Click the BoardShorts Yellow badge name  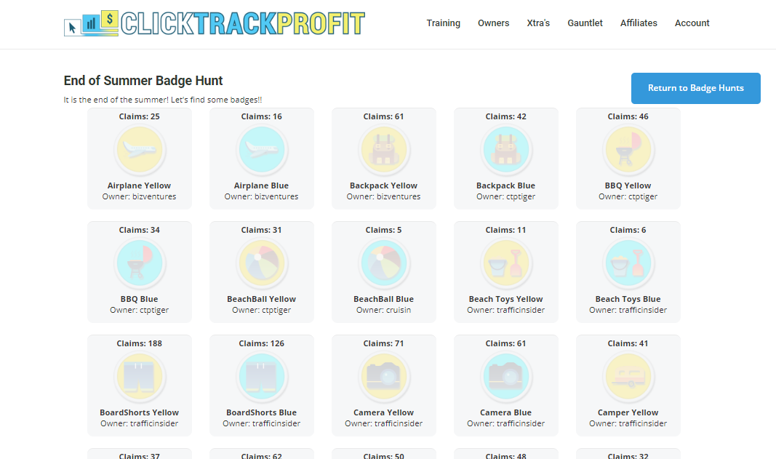139,412
